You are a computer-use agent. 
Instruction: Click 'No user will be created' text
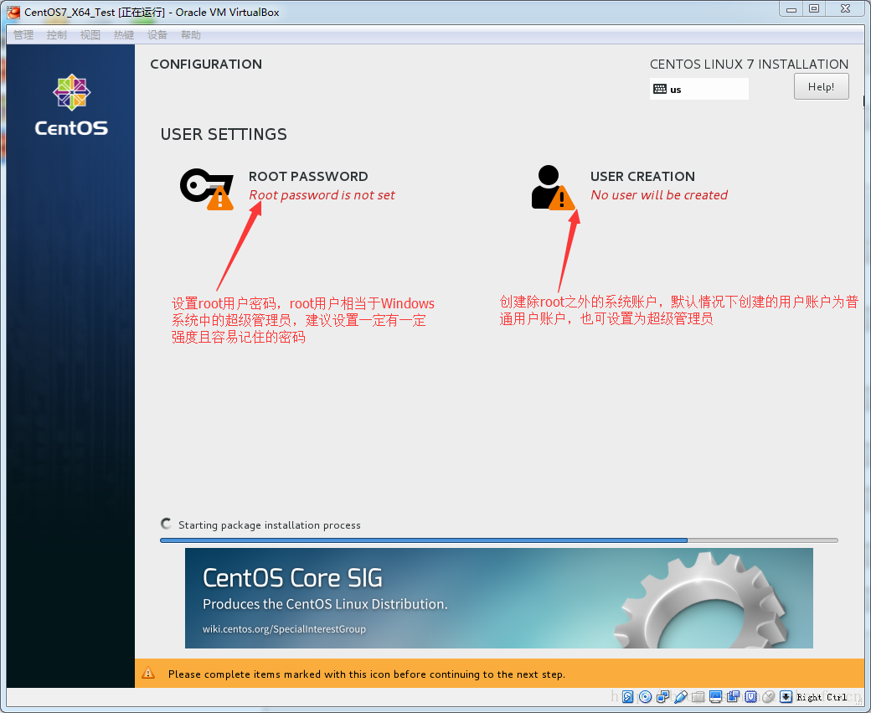(x=659, y=195)
